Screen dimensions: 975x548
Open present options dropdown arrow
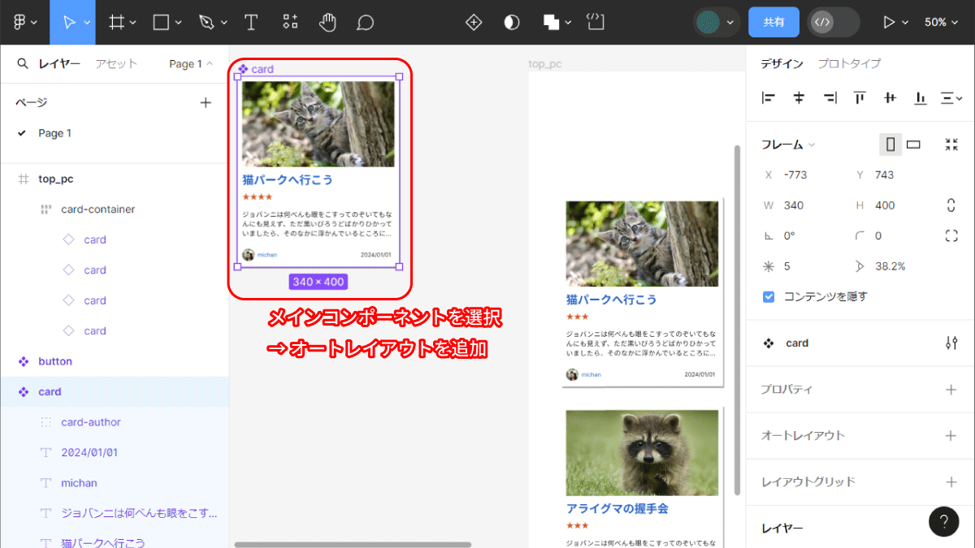pyautogui.click(x=905, y=23)
